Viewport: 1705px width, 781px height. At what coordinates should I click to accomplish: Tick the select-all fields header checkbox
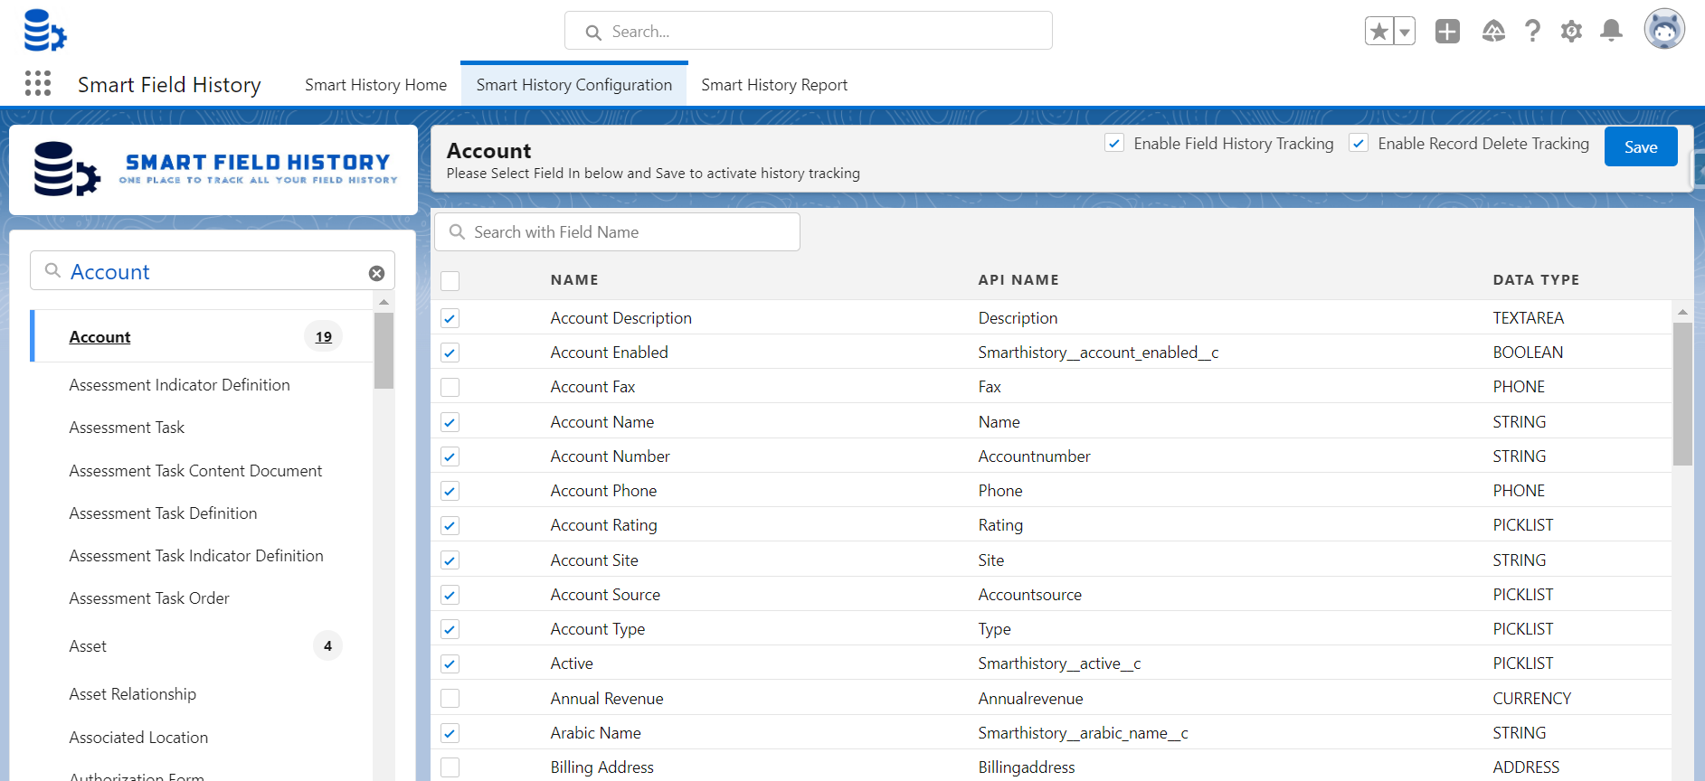[x=450, y=281]
